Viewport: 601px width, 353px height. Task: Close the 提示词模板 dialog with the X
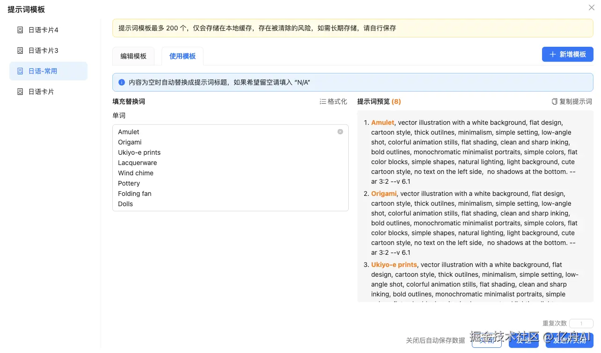pyautogui.click(x=592, y=7)
